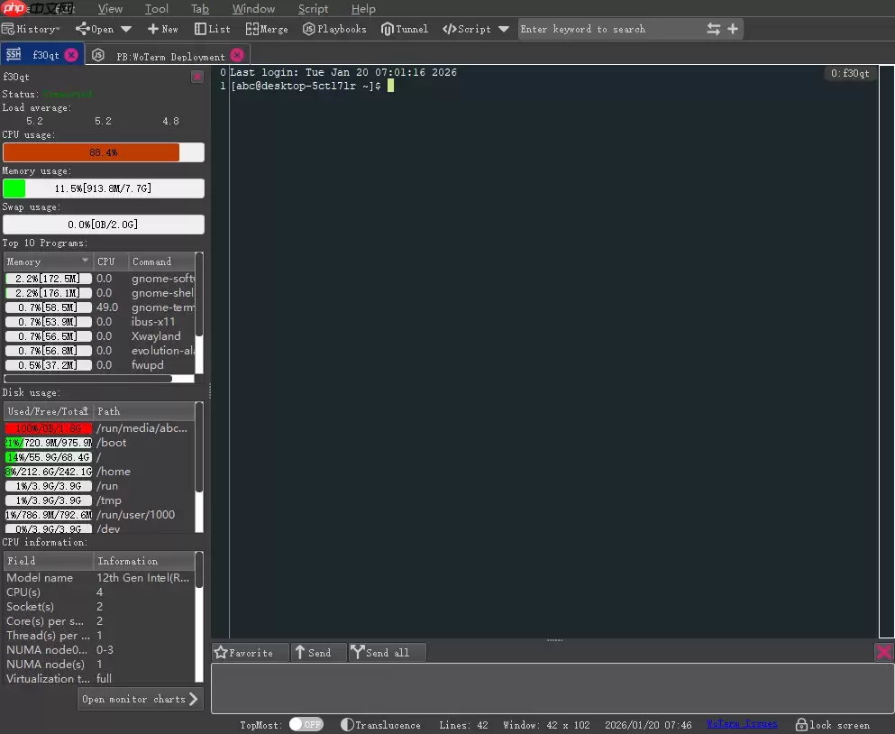The height and width of the screenshot is (734, 895).
Task: Select the Merge icon
Action: point(266,28)
